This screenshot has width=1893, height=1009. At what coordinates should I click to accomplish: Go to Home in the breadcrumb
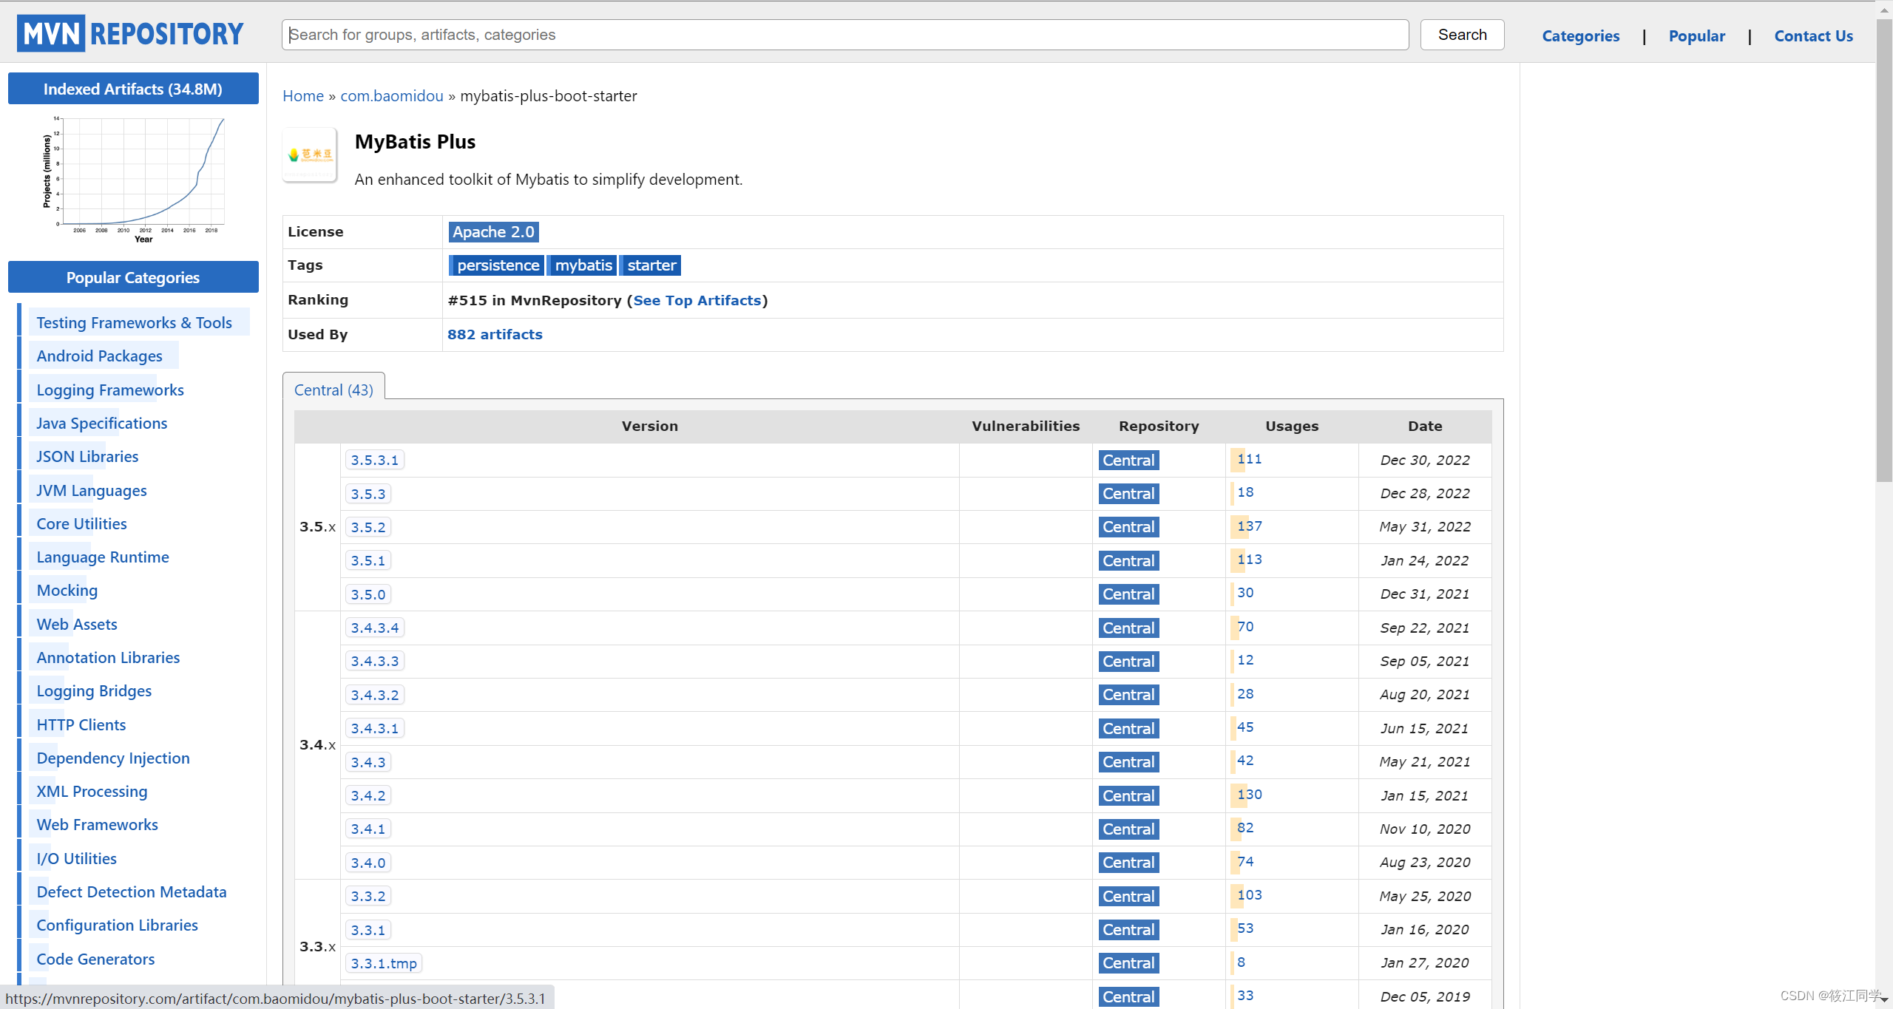point(303,95)
